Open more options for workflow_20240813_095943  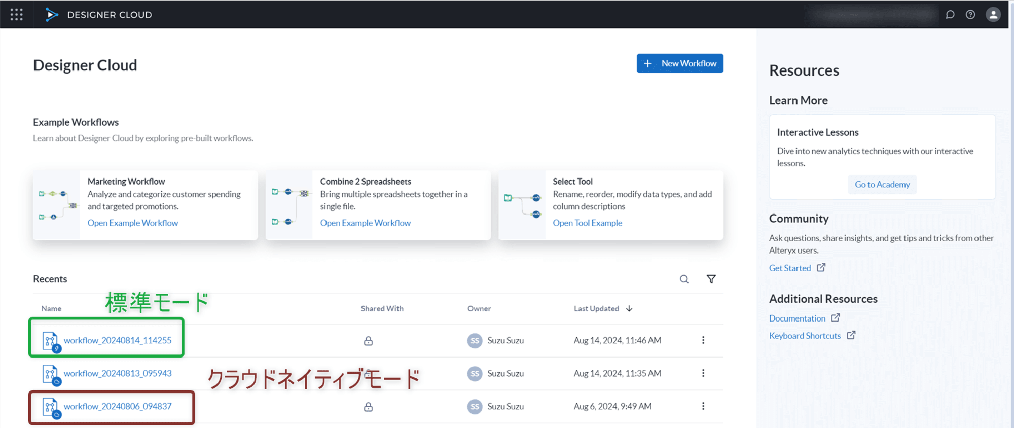[703, 373]
